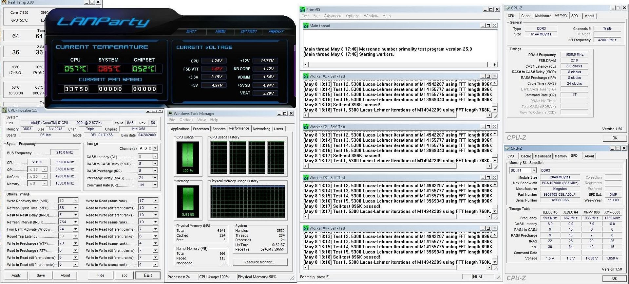The width and height of the screenshot is (629, 284).
Task: Open the Write to Precharge (tWTP) dropdown
Action: click(75, 243)
